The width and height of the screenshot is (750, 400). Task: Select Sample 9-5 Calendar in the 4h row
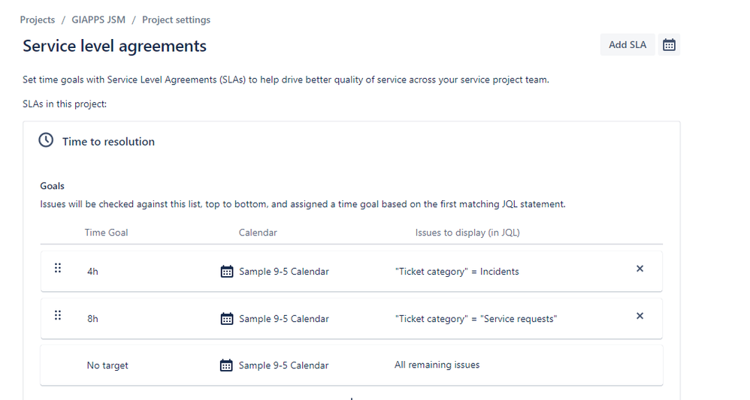coord(284,272)
